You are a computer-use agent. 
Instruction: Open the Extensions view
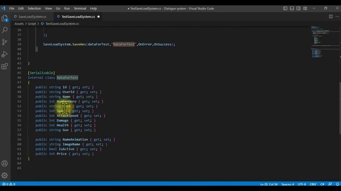[5, 66]
